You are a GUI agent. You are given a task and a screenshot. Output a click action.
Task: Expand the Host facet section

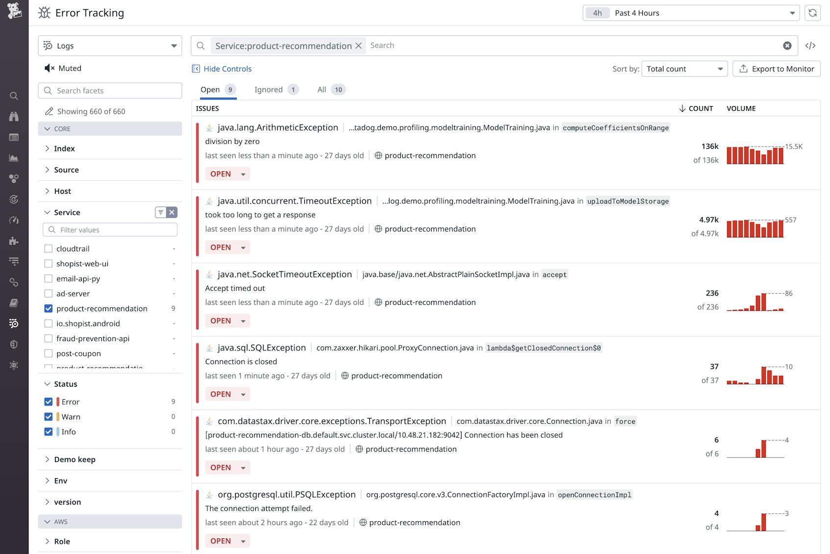(x=63, y=191)
